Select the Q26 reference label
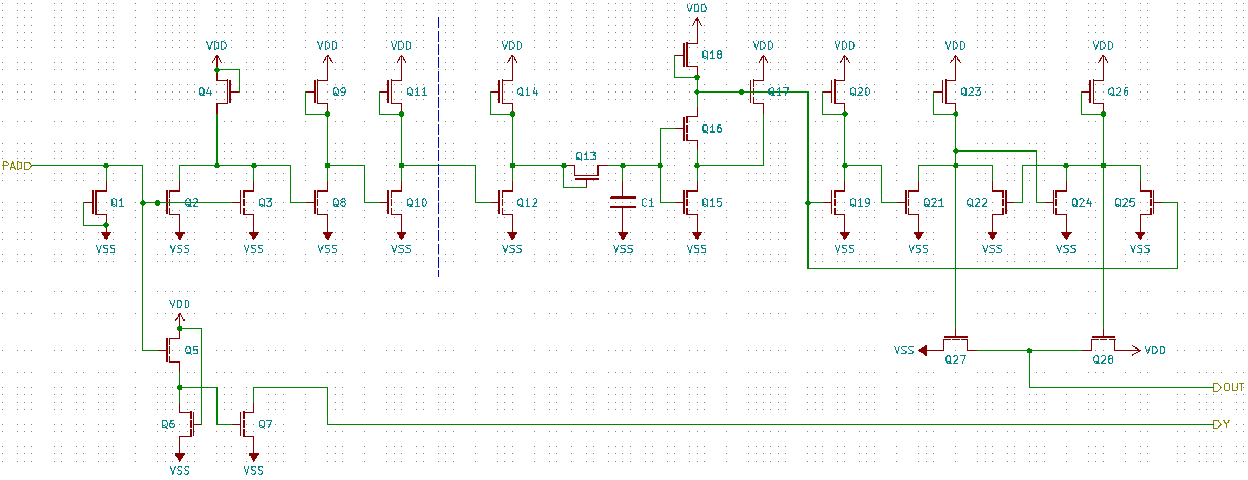 pos(1119,92)
